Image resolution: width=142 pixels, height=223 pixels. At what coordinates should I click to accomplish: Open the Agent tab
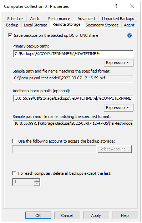(129, 25)
